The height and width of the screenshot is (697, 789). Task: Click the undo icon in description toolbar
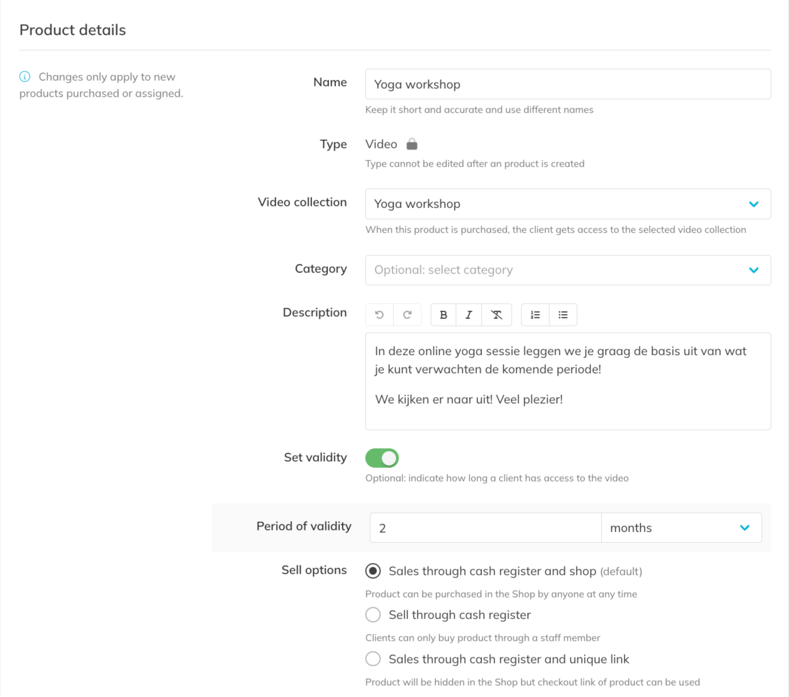[x=379, y=315]
